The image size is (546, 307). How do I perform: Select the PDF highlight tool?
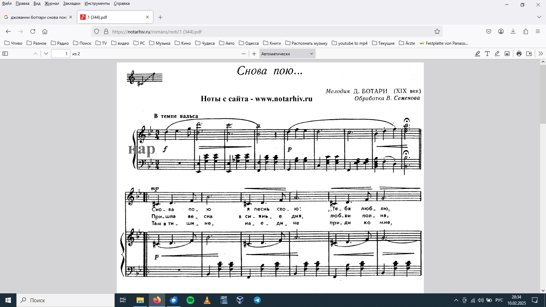coord(477,54)
